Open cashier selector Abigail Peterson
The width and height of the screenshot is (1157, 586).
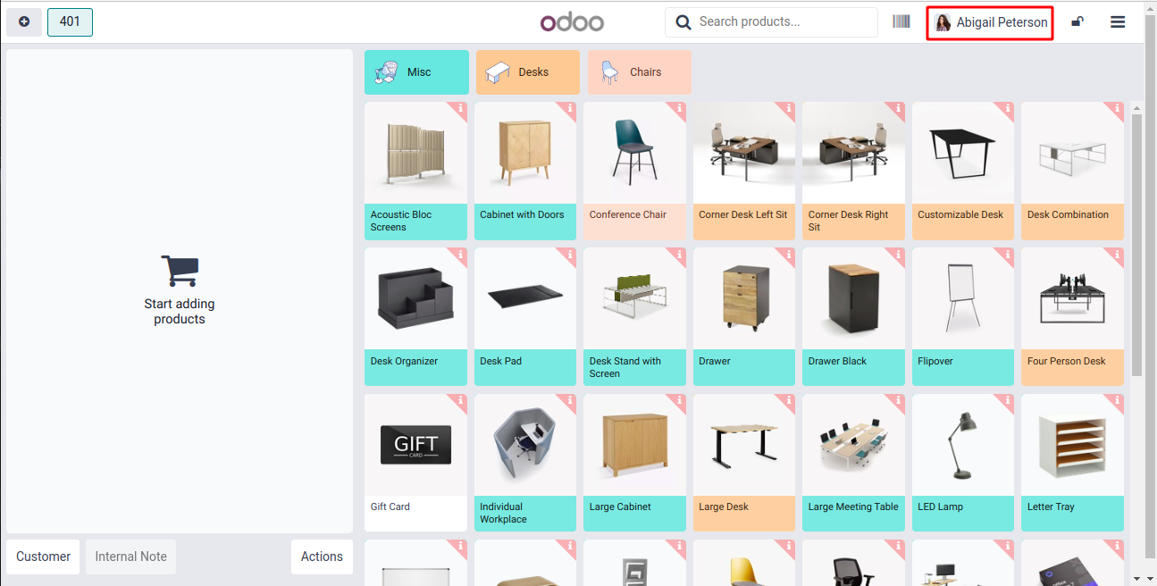pyautogui.click(x=990, y=22)
